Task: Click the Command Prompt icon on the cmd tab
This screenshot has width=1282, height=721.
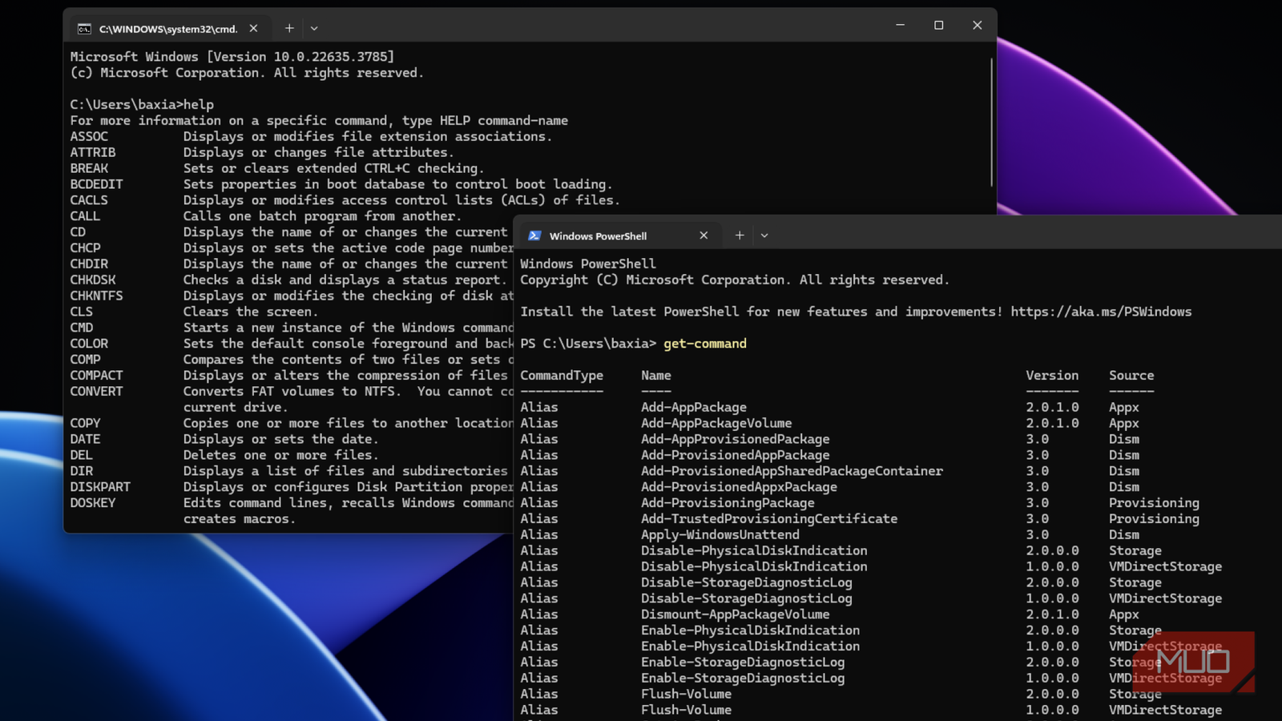Action: 83,28
